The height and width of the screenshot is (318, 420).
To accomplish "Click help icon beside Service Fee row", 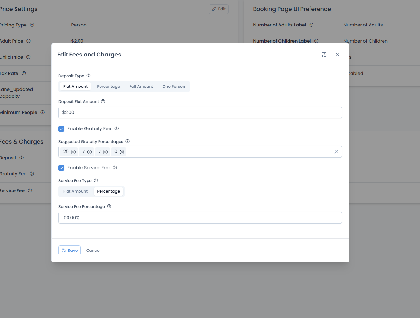I will point(30,190).
